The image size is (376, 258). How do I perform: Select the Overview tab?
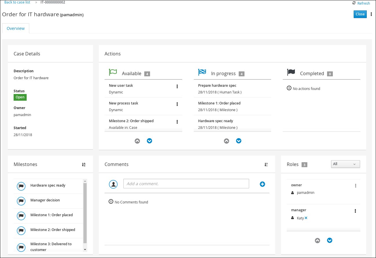(16, 28)
